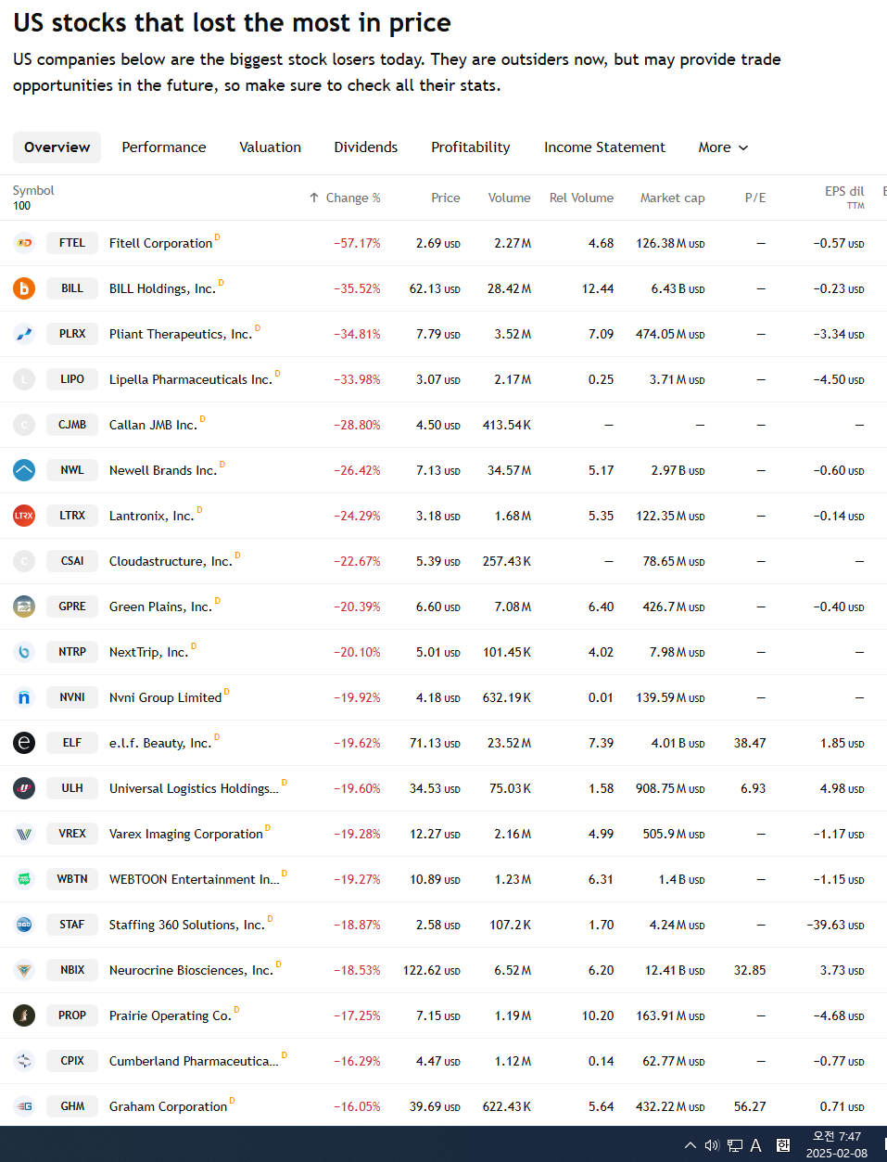This screenshot has height=1162, width=887.
Task: Open Callan JMB Inc. company link
Action: (x=153, y=425)
